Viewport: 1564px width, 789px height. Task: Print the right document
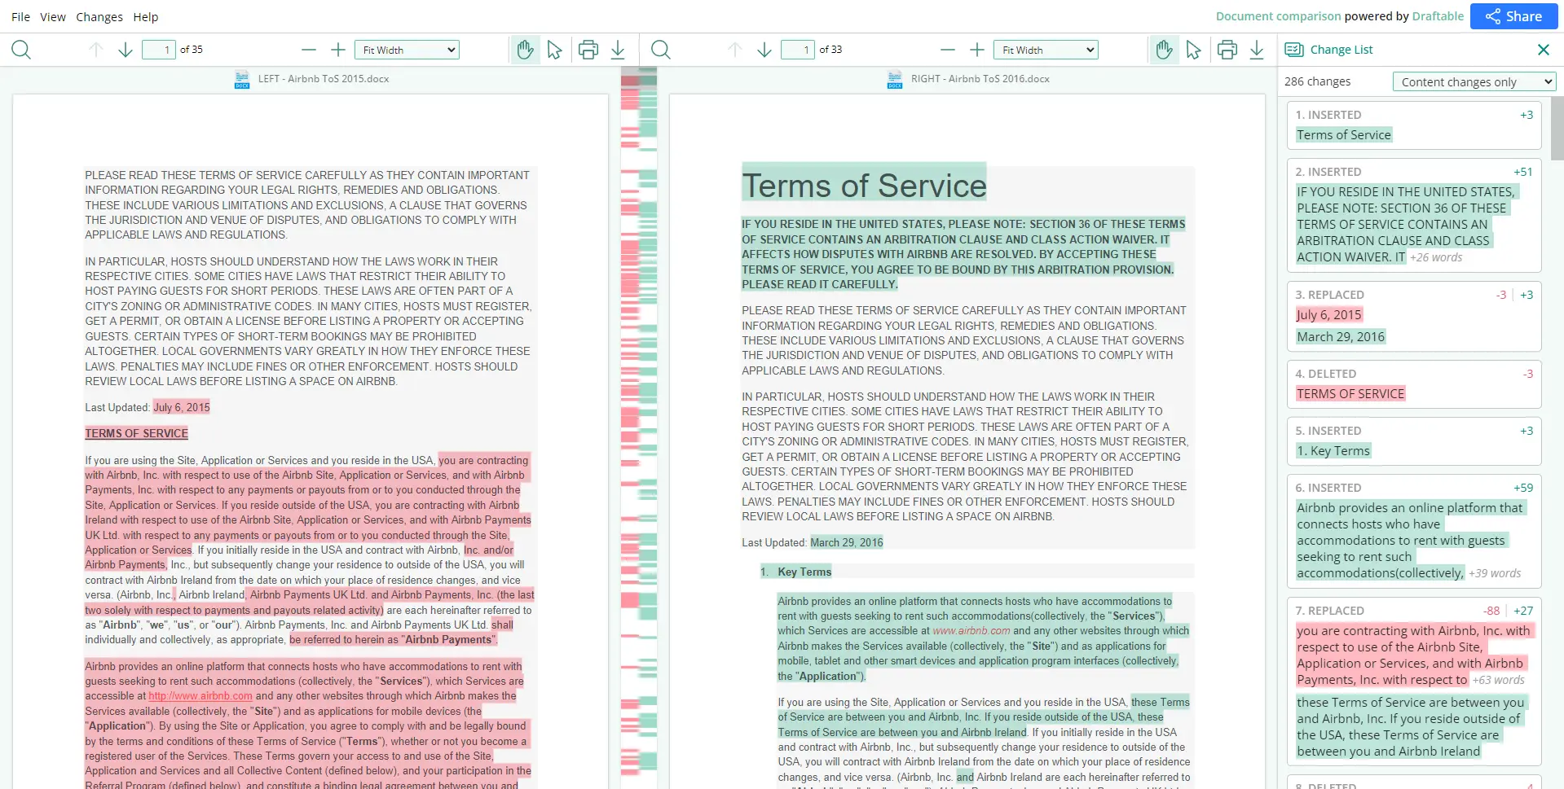coord(1227,50)
